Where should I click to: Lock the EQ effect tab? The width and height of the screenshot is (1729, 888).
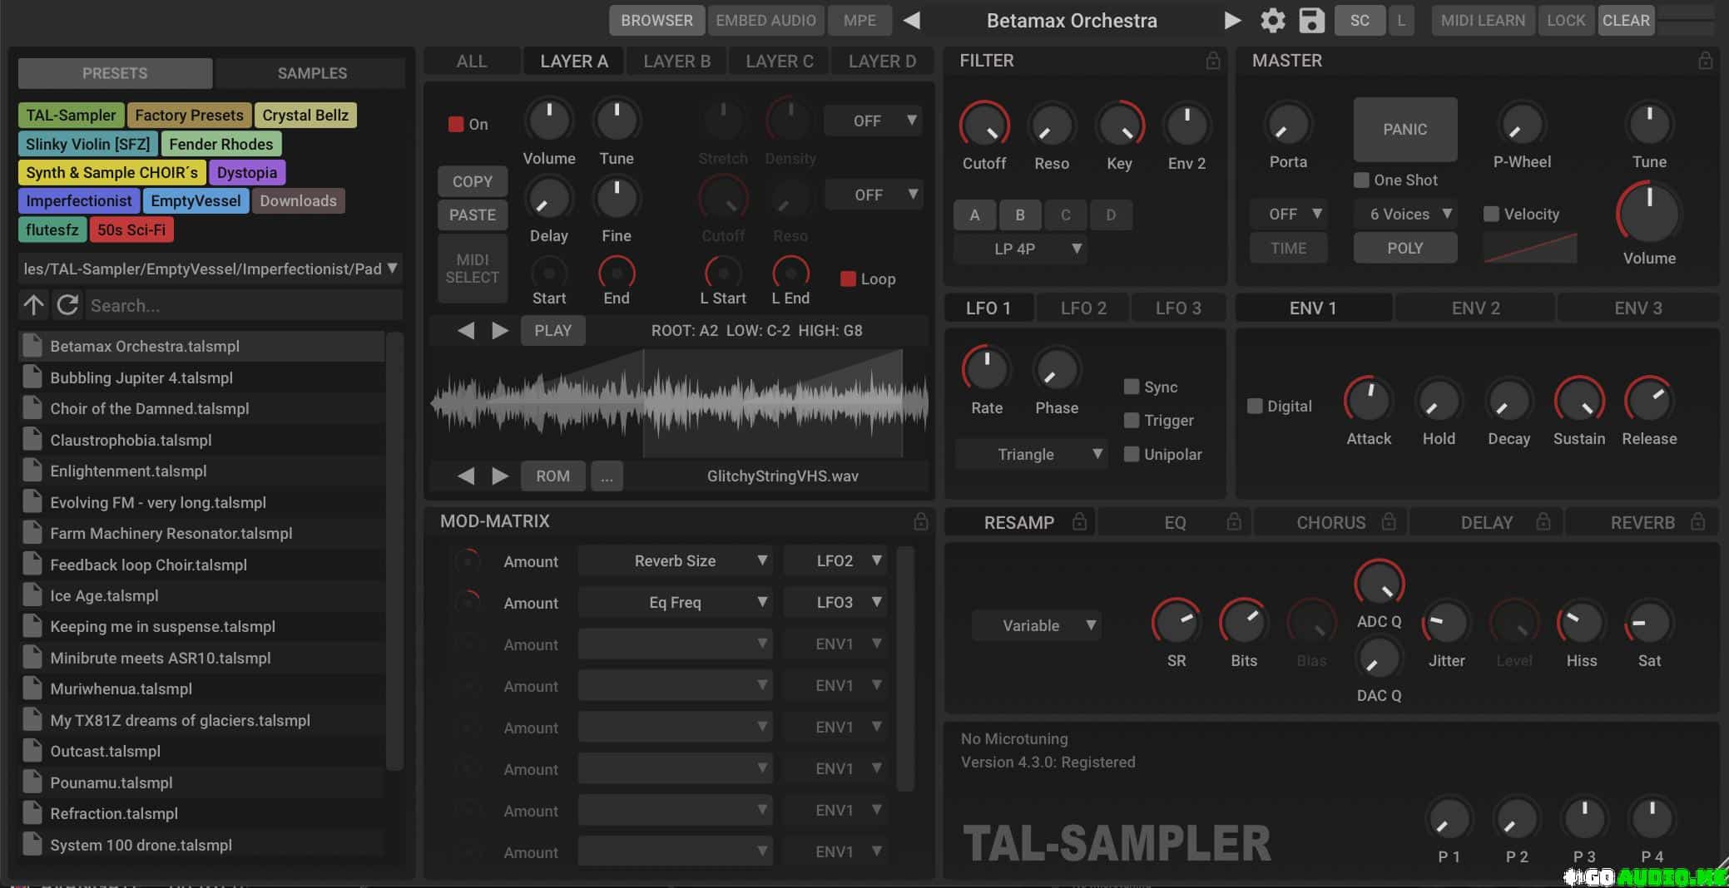tap(1234, 521)
